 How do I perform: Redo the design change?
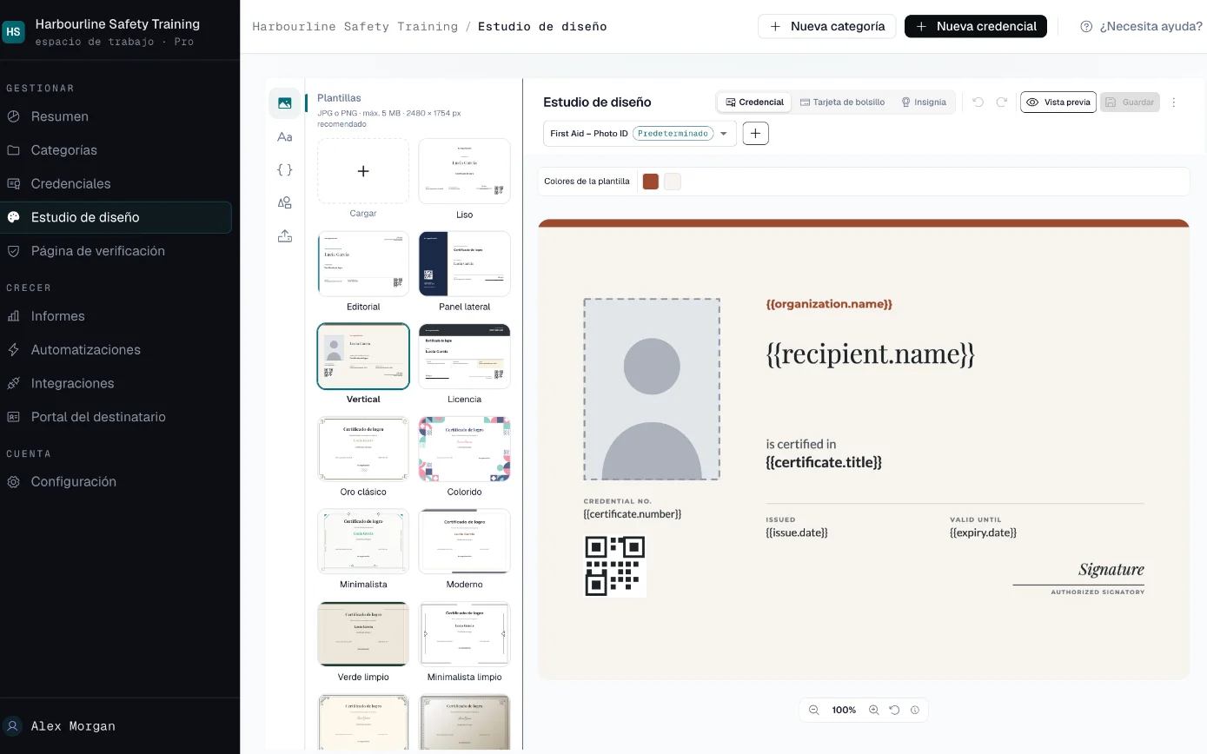pyautogui.click(x=1001, y=103)
